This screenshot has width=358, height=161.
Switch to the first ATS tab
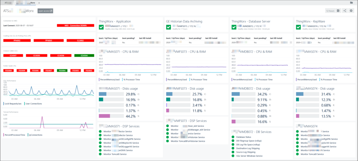point(8,3)
